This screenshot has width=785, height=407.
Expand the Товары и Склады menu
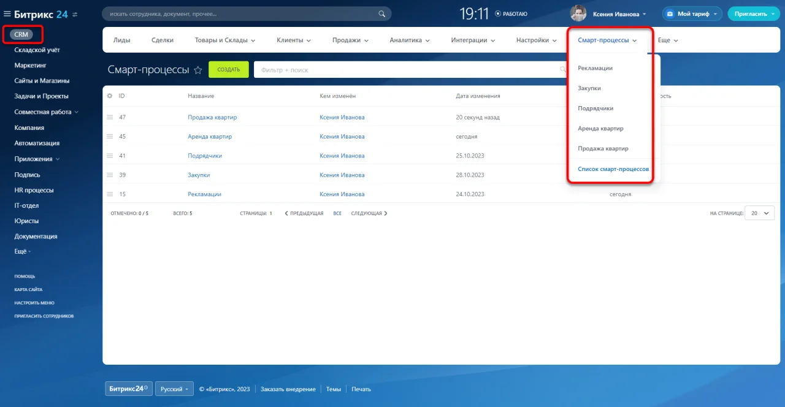pyautogui.click(x=225, y=40)
